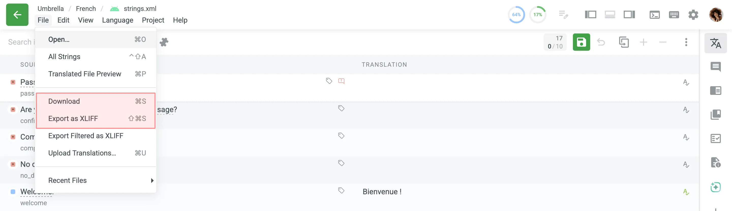Click the settings gear icon
Viewport: 732px width, 211px height.
coord(693,15)
